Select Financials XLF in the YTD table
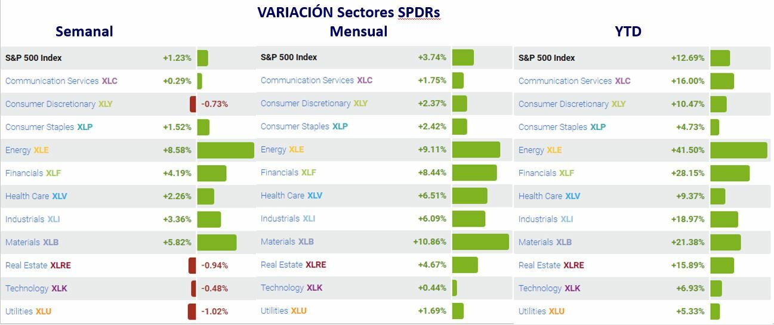 pos(546,173)
